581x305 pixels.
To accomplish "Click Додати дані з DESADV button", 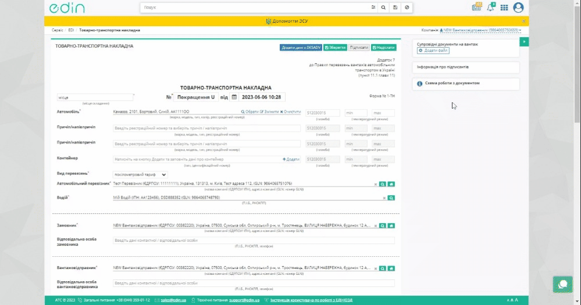I will [x=301, y=47].
